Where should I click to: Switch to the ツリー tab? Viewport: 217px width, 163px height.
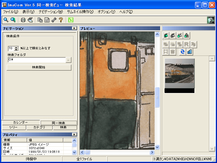click(14, 127)
